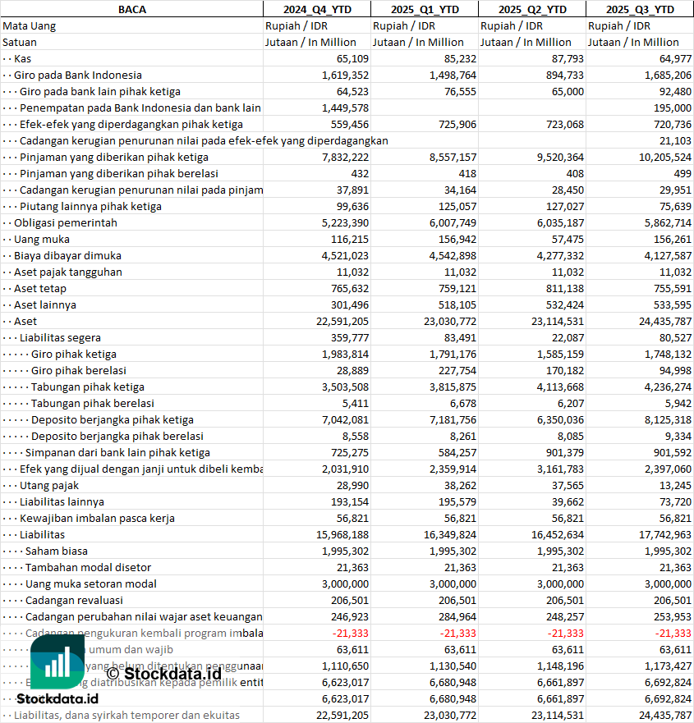Click Uang muka setoran modal label
The image size is (694, 723).
coord(91,583)
